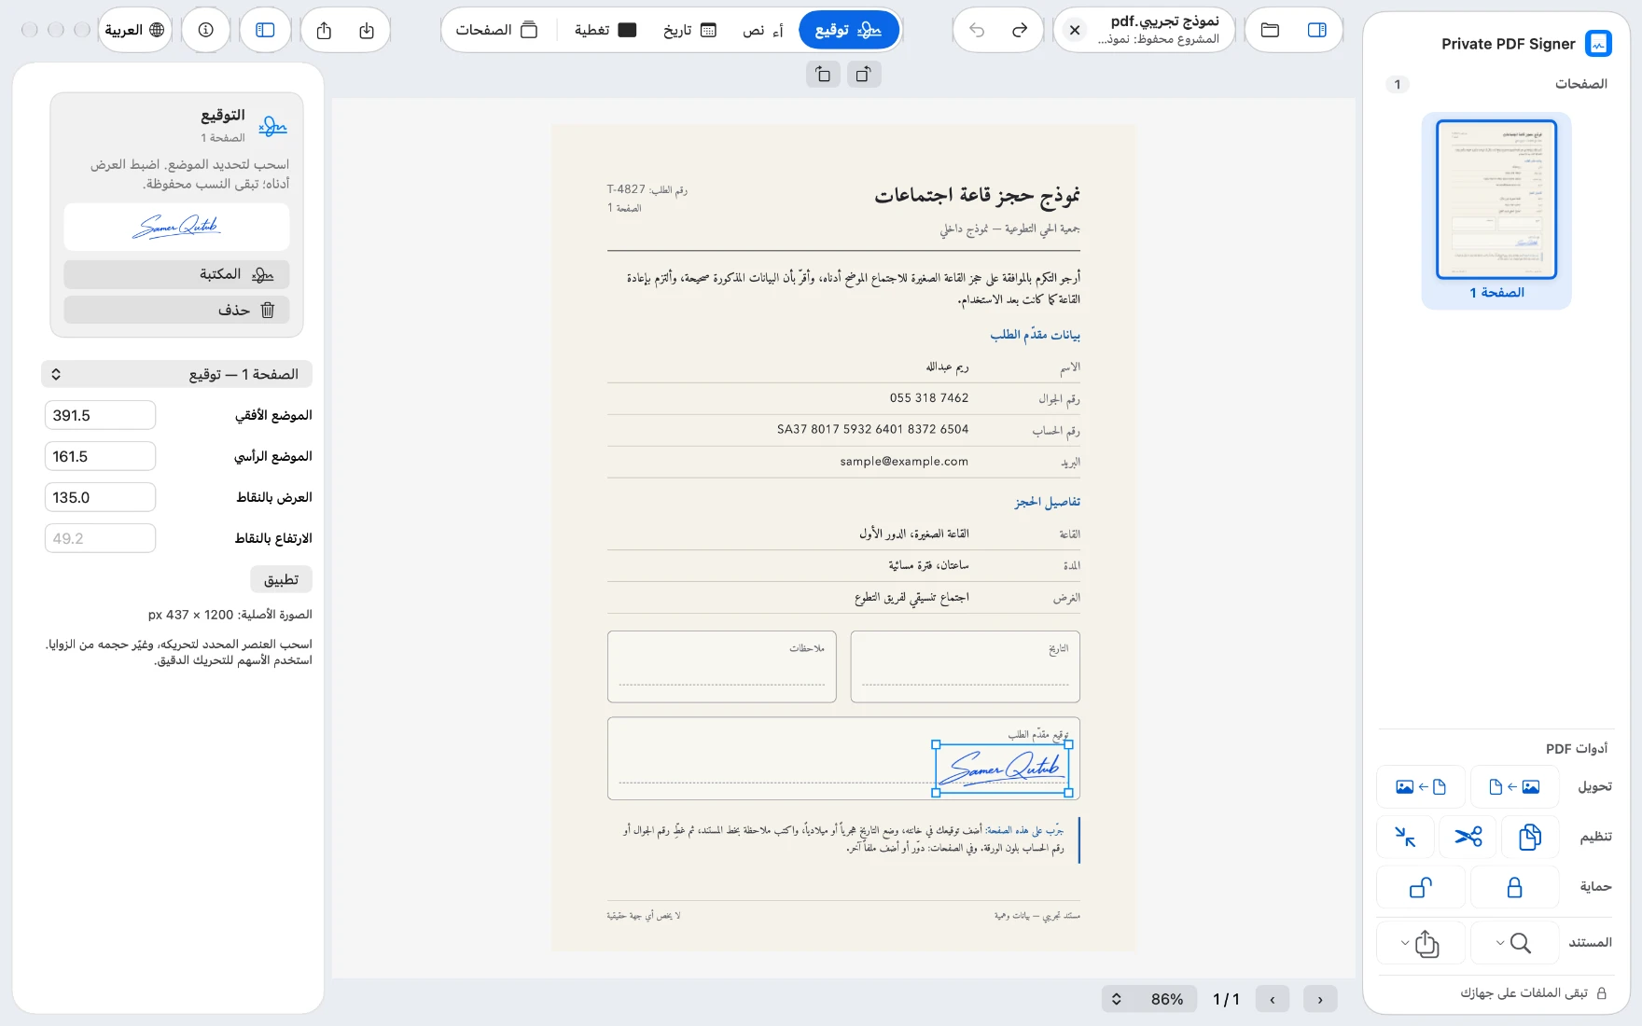Click the undo arrow icon
The width and height of the screenshot is (1642, 1026).
coord(977,30)
